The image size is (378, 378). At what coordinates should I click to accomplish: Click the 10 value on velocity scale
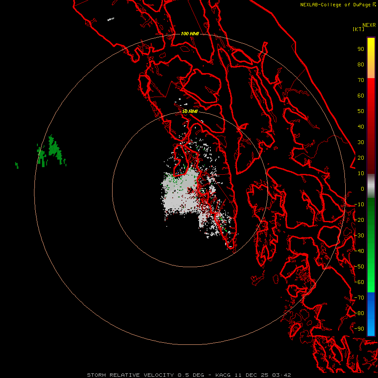361,173
